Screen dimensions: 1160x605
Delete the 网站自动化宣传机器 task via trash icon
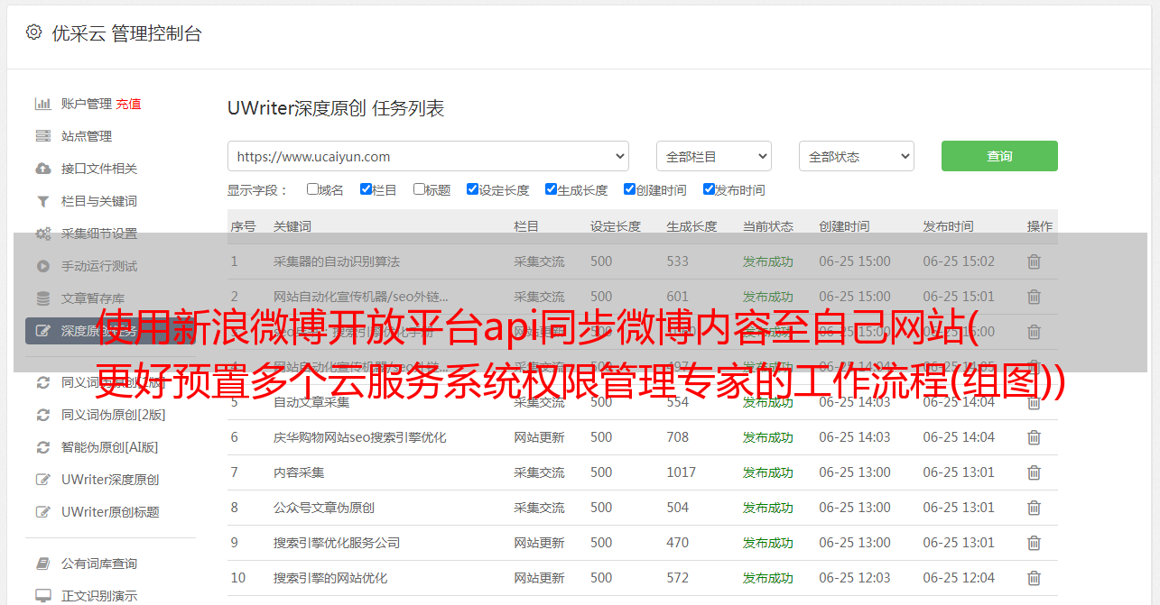[1034, 297]
